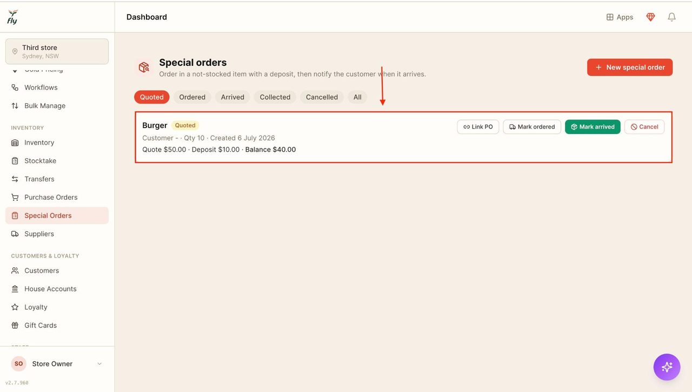Cancel the Burger special order
Image resolution: width=692 pixels, height=392 pixels.
click(644, 127)
